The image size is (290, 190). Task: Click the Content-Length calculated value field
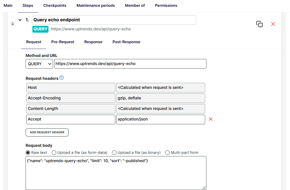tap(160, 109)
